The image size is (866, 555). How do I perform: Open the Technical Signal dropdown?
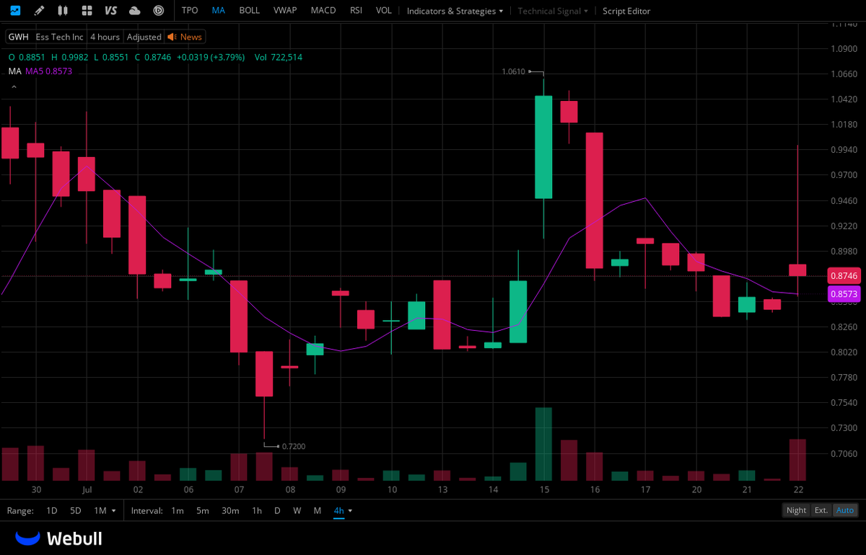coord(553,11)
